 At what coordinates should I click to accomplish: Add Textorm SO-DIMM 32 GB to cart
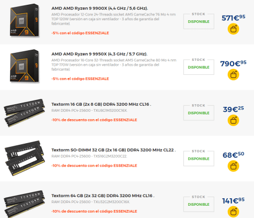pos(233,166)
